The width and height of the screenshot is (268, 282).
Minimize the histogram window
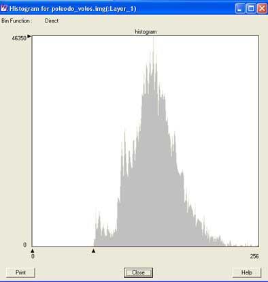240,9
